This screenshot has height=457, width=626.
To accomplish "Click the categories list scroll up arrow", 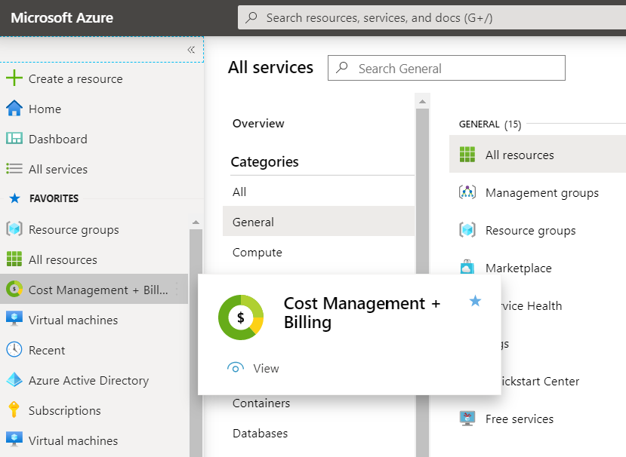I will point(423,101).
